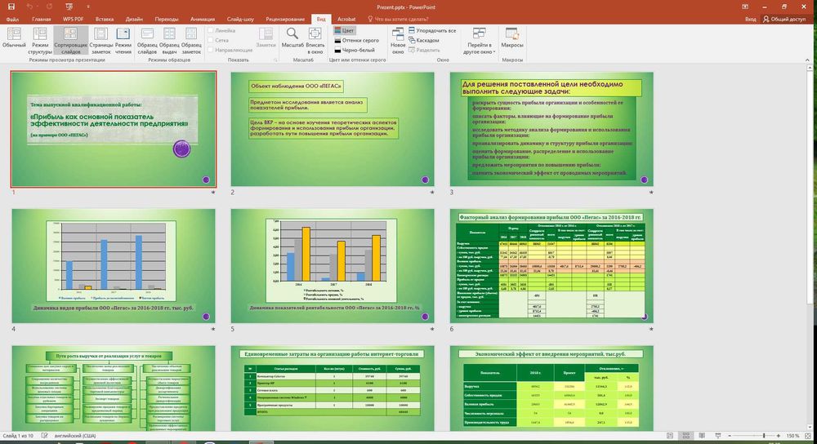Click the 150% zoom level
This screenshot has height=444, width=817.
click(x=792, y=436)
